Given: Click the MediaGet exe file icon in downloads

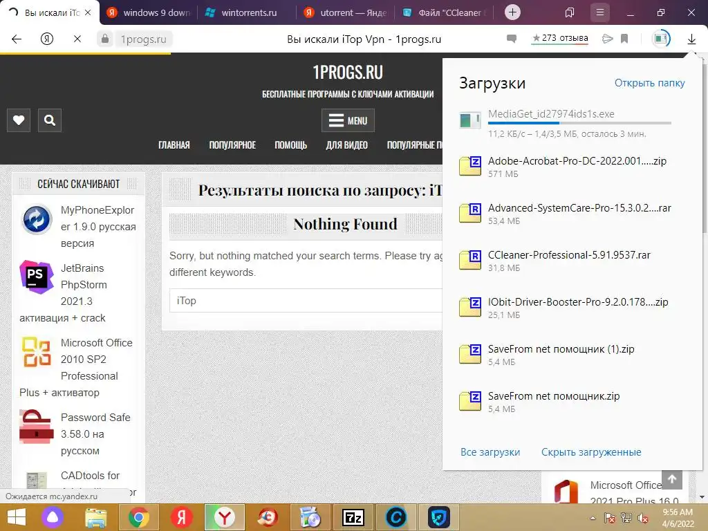Looking at the screenshot, I should tap(469, 120).
